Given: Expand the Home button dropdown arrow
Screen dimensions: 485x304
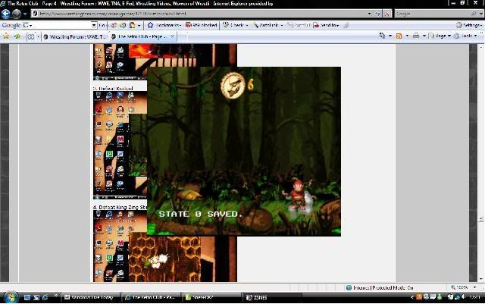Looking at the screenshot, I should click(x=390, y=36).
